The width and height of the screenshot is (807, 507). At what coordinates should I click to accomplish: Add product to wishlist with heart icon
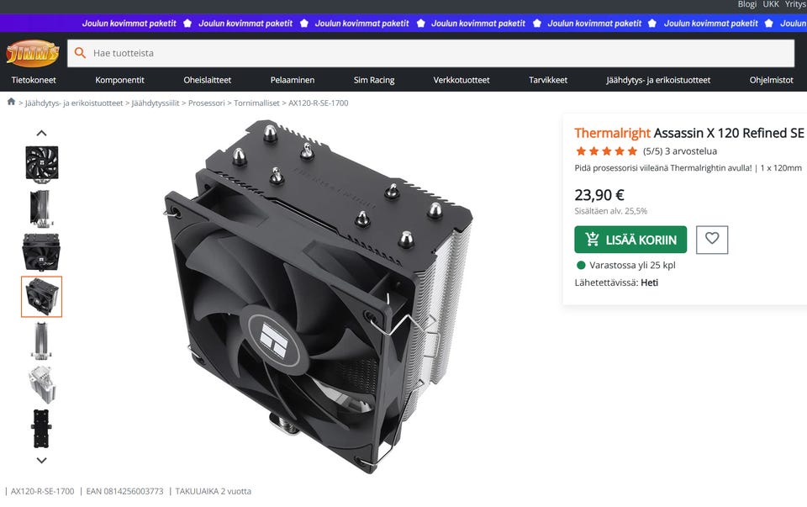coord(712,240)
